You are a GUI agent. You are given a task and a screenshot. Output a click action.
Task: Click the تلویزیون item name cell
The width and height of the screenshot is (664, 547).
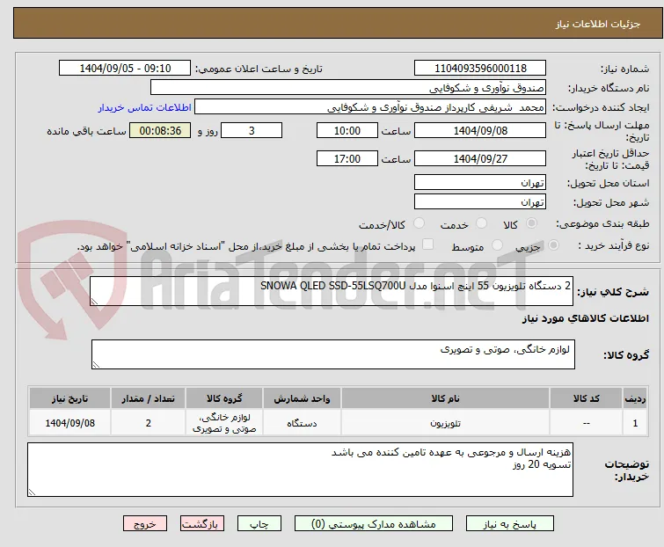(446, 423)
